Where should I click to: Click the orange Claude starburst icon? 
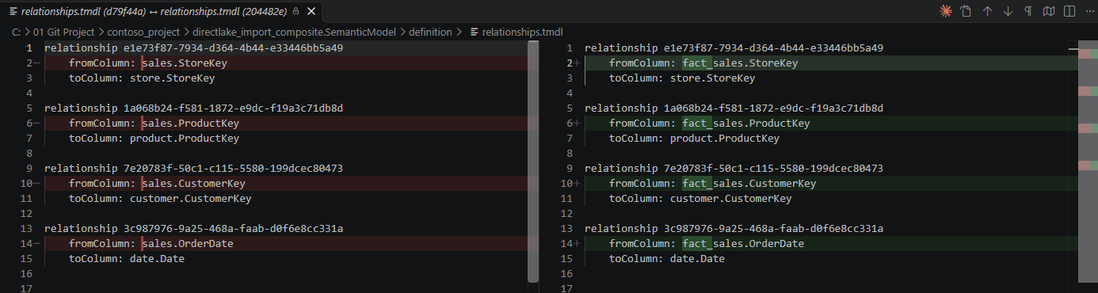pyautogui.click(x=945, y=11)
